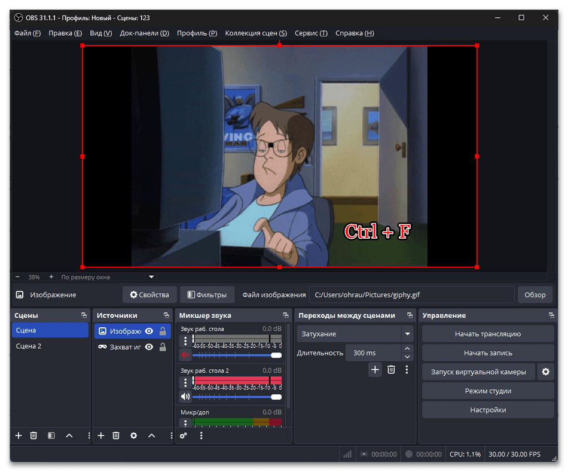Move source up with the arrow icon

click(x=152, y=436)
